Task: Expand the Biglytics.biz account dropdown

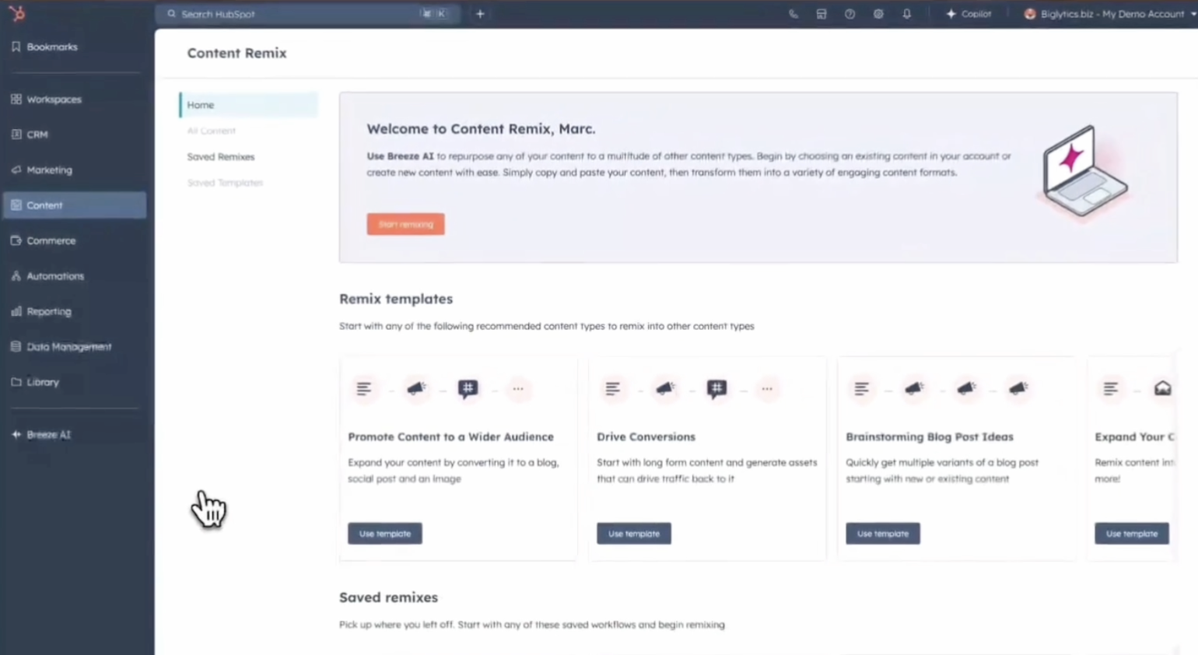Action: (x=1111, y=14)
